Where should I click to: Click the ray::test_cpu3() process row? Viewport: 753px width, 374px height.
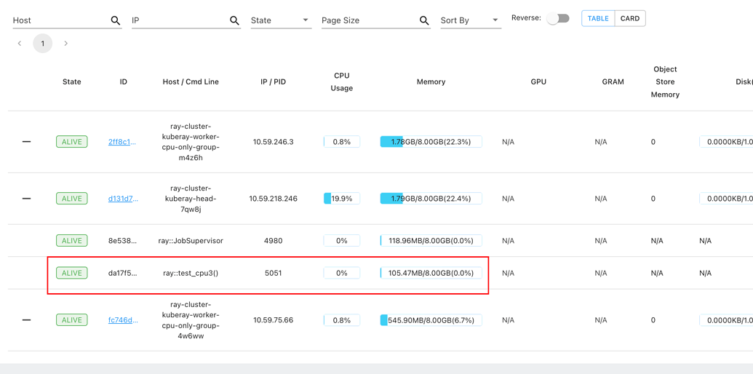pyautogui.click(x=191, y=274)
